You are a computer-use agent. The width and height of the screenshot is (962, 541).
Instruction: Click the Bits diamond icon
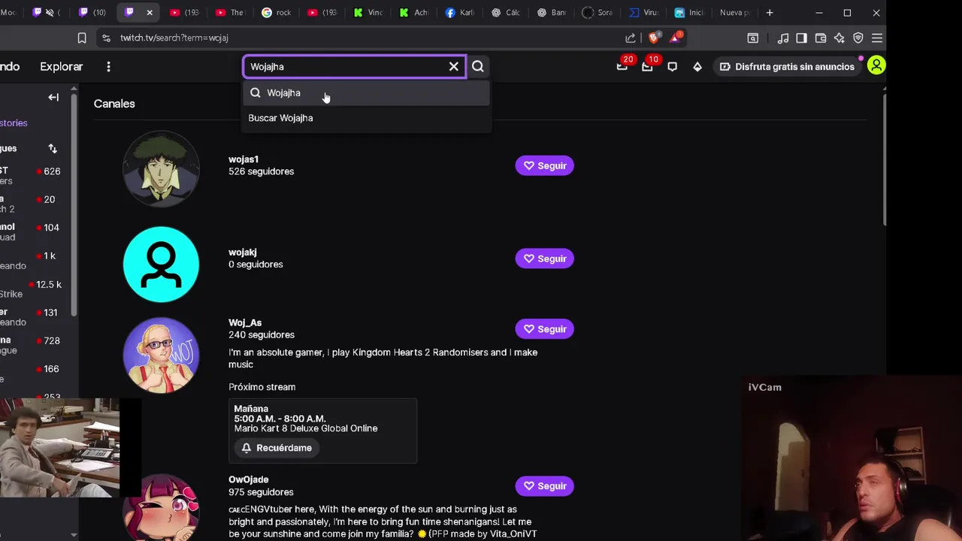click(697, 67)
